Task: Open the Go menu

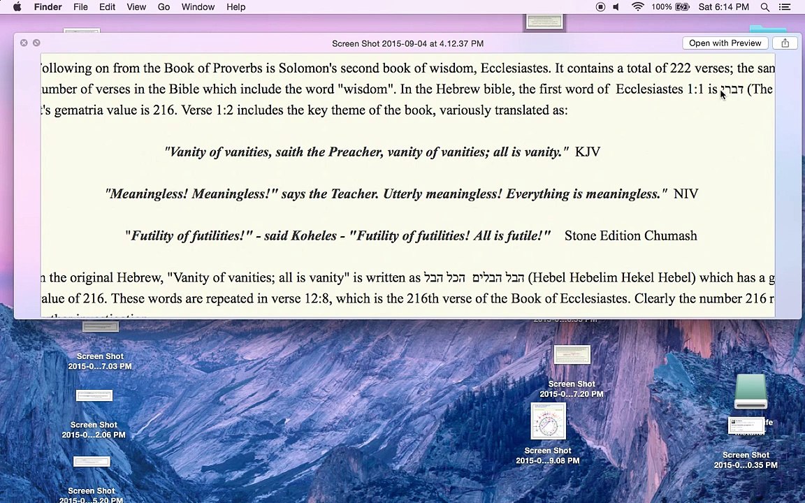Action: pyautogui.click(x=164, y=7)
